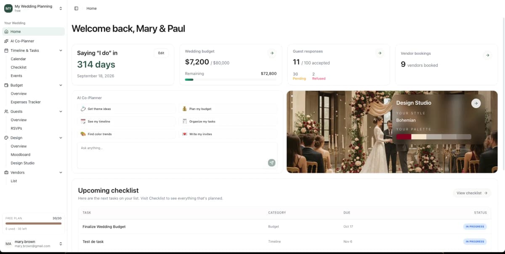Open the Vendor bookings card arrow
The height and width of the screenshot is (254, 505).
pyautogui.click(x=488, y=55)
